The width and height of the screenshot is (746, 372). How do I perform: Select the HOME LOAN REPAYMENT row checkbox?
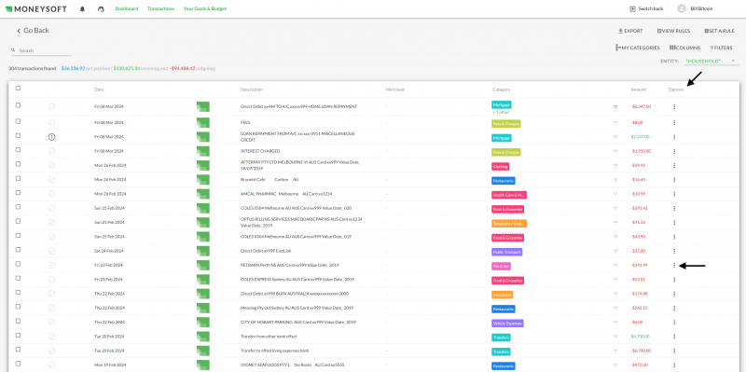(x=18, y=105)
